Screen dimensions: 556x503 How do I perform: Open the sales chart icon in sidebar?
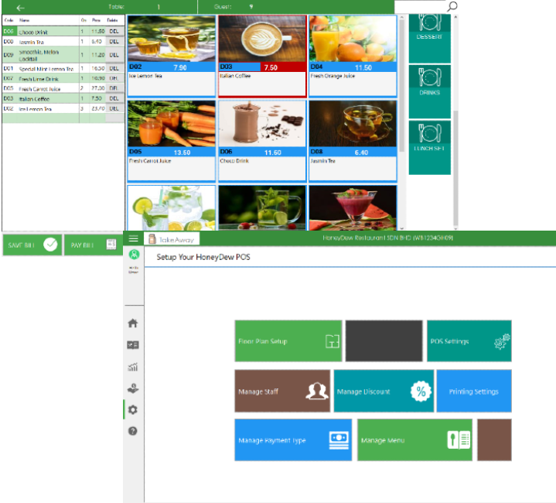pyautogui.click(x=133, y=367)
